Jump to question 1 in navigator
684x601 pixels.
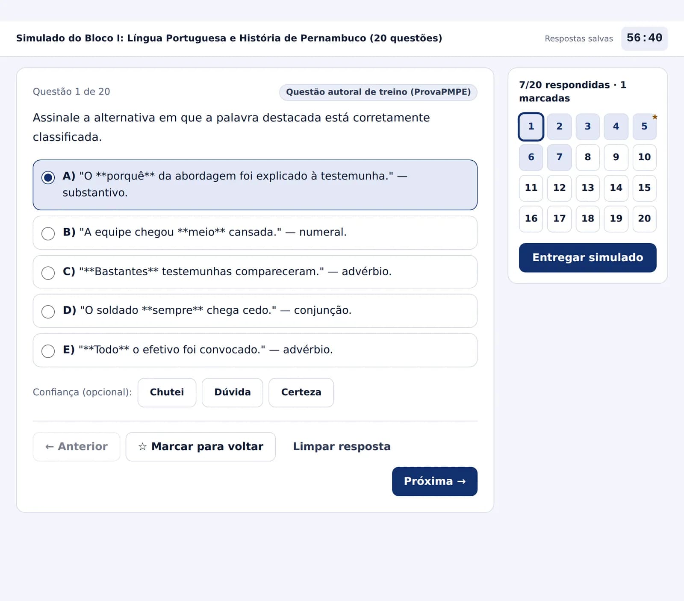click(531, 127)
